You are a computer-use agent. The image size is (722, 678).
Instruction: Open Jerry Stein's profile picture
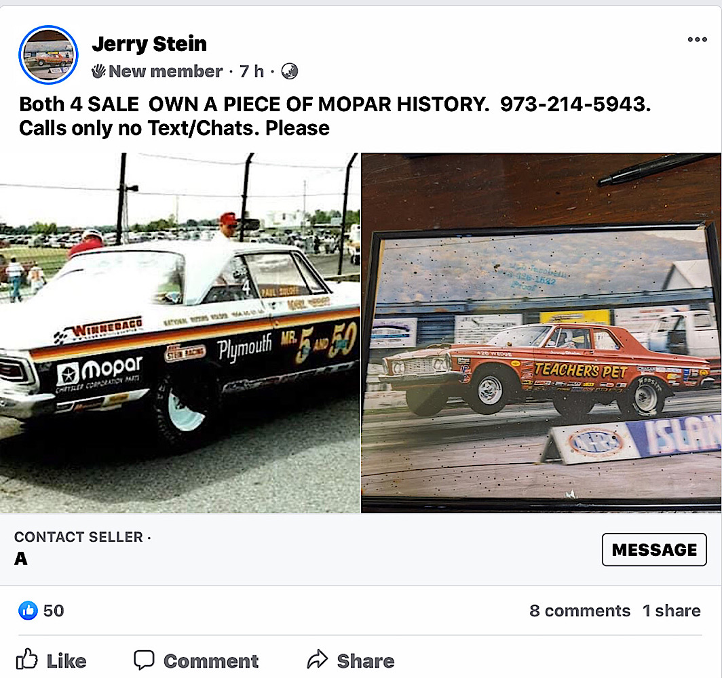(x=48, y=55)
